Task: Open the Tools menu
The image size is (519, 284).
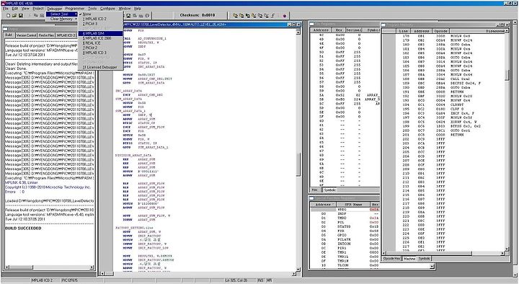Action: click(x=92, y=8)
